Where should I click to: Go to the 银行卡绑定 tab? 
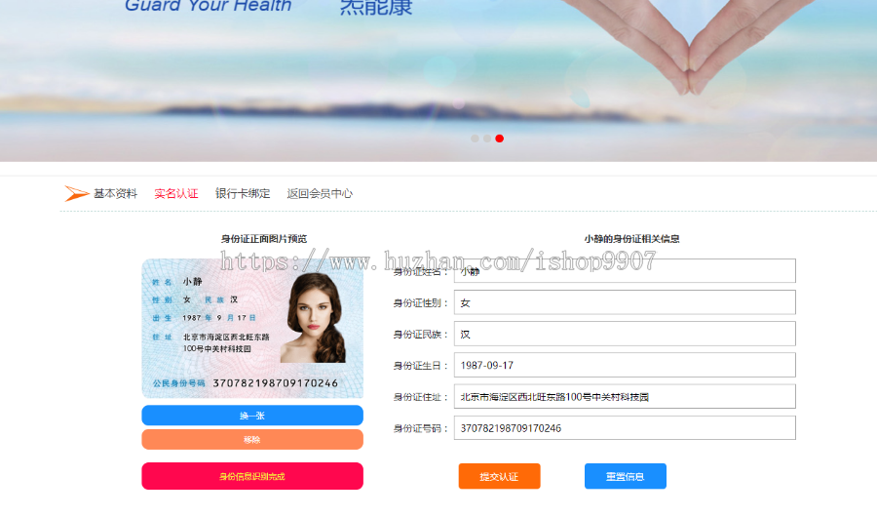(x=243, y=193)
